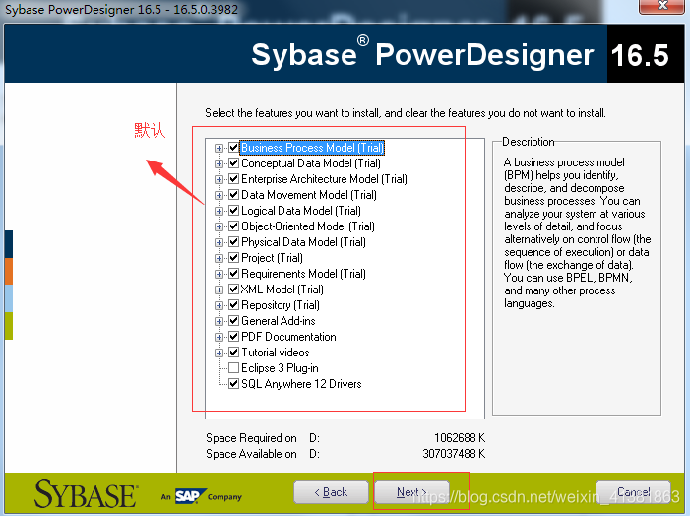
Task: Select the Repository (Trial) label
Action: point(281,305)
